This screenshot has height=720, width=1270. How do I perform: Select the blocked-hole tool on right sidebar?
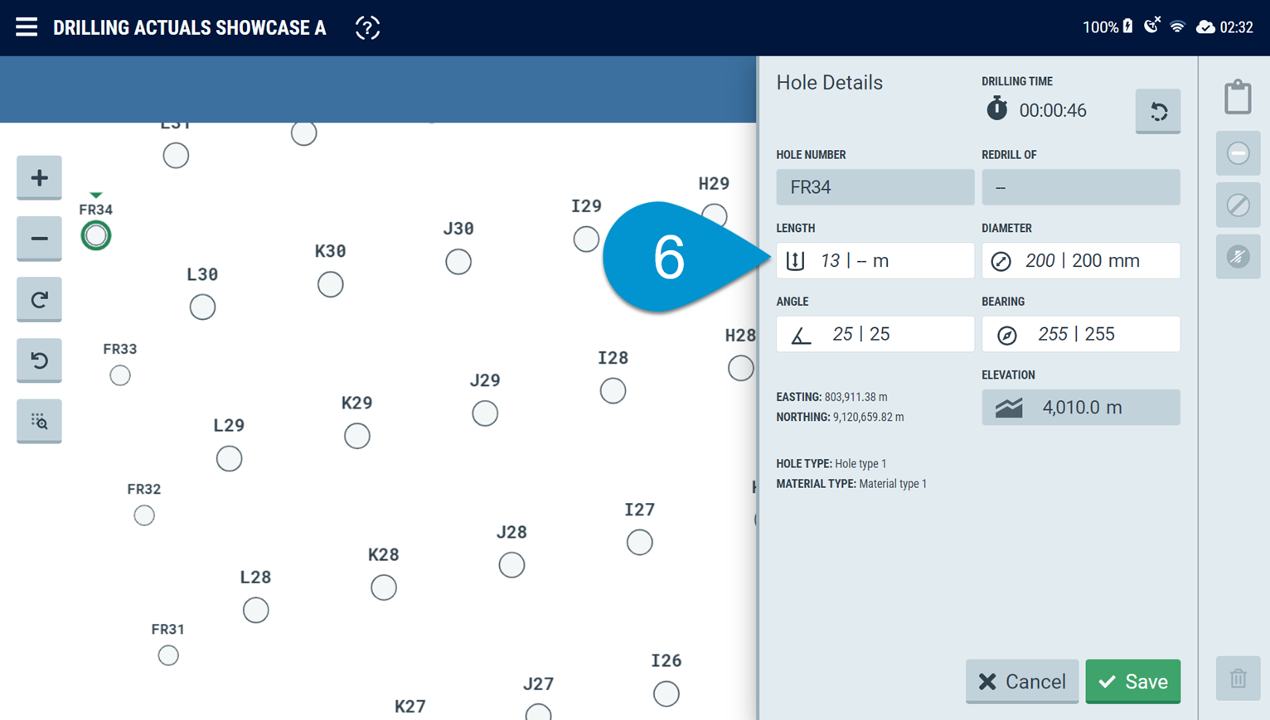tap(1238, 257)
